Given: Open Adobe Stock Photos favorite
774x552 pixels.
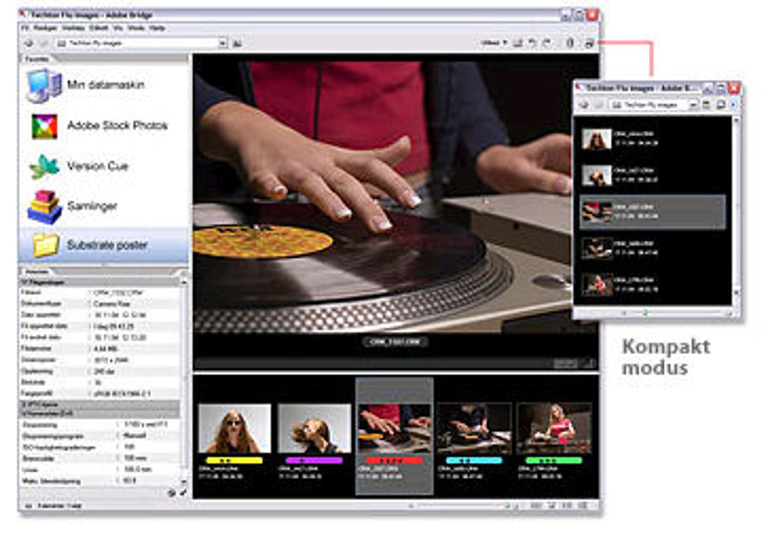Looking at the screenshot, I should [x=99, y=126].
